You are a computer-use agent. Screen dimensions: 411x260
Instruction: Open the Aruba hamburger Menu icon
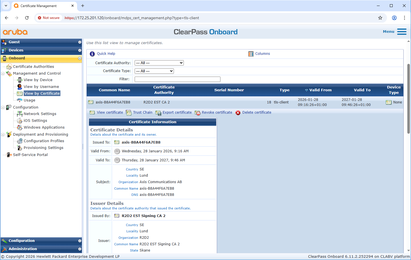[x=402, y=32]
